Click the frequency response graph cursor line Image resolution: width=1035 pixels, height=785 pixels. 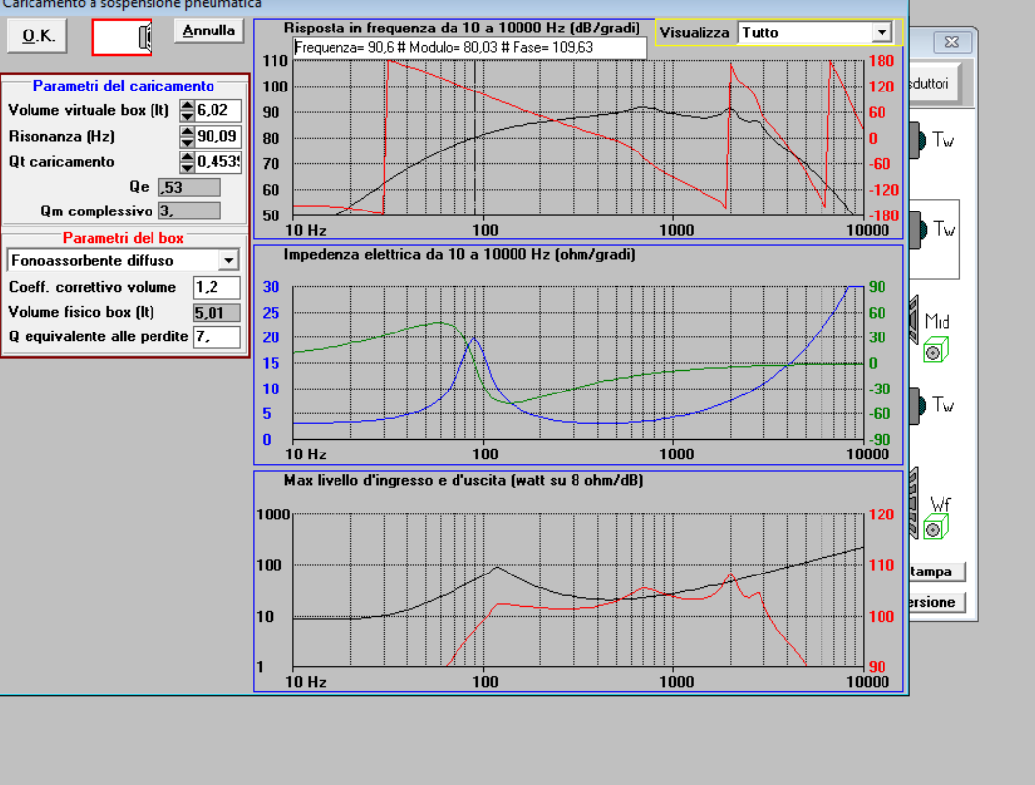pyautogui.click(x=475, y=138)
